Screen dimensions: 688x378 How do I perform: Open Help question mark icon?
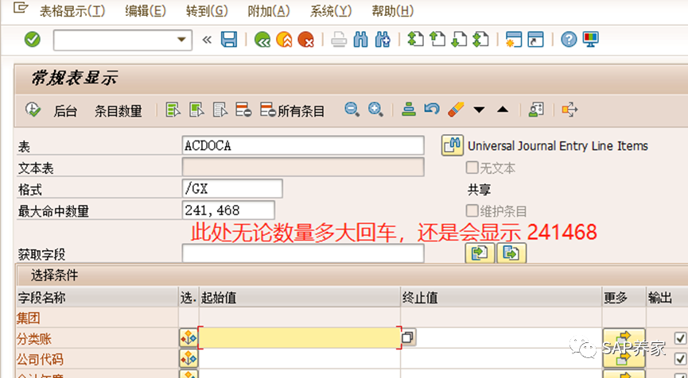(x=569, y=40)
